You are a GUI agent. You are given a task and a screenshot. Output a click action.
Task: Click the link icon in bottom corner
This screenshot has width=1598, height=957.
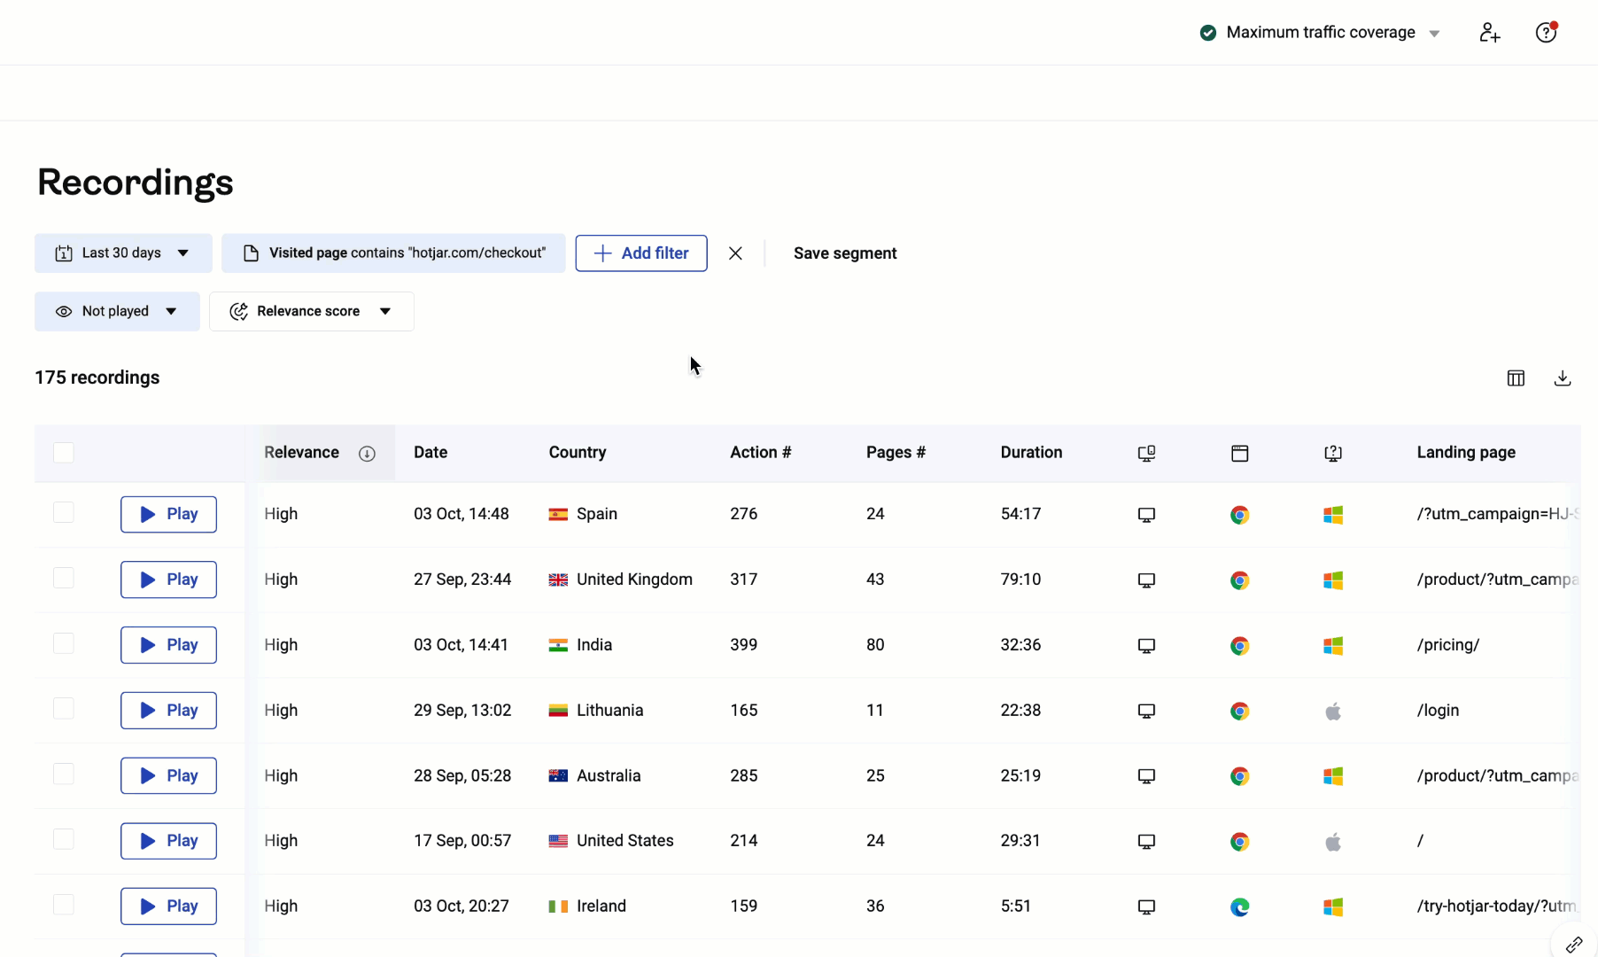point(1574,945)
